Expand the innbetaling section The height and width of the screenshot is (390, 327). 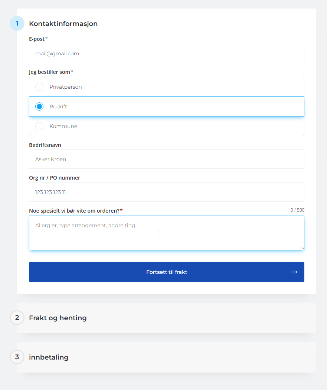(49, 357)
